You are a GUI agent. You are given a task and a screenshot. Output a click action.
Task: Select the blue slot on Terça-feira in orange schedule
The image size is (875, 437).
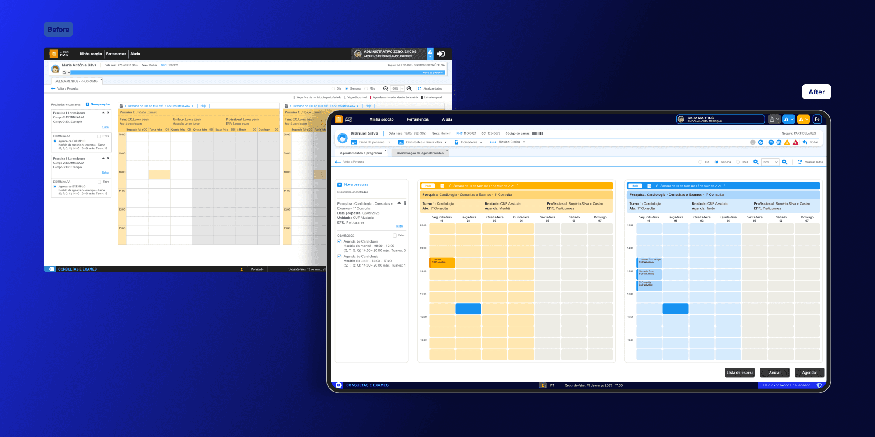(x=468, y=309)
